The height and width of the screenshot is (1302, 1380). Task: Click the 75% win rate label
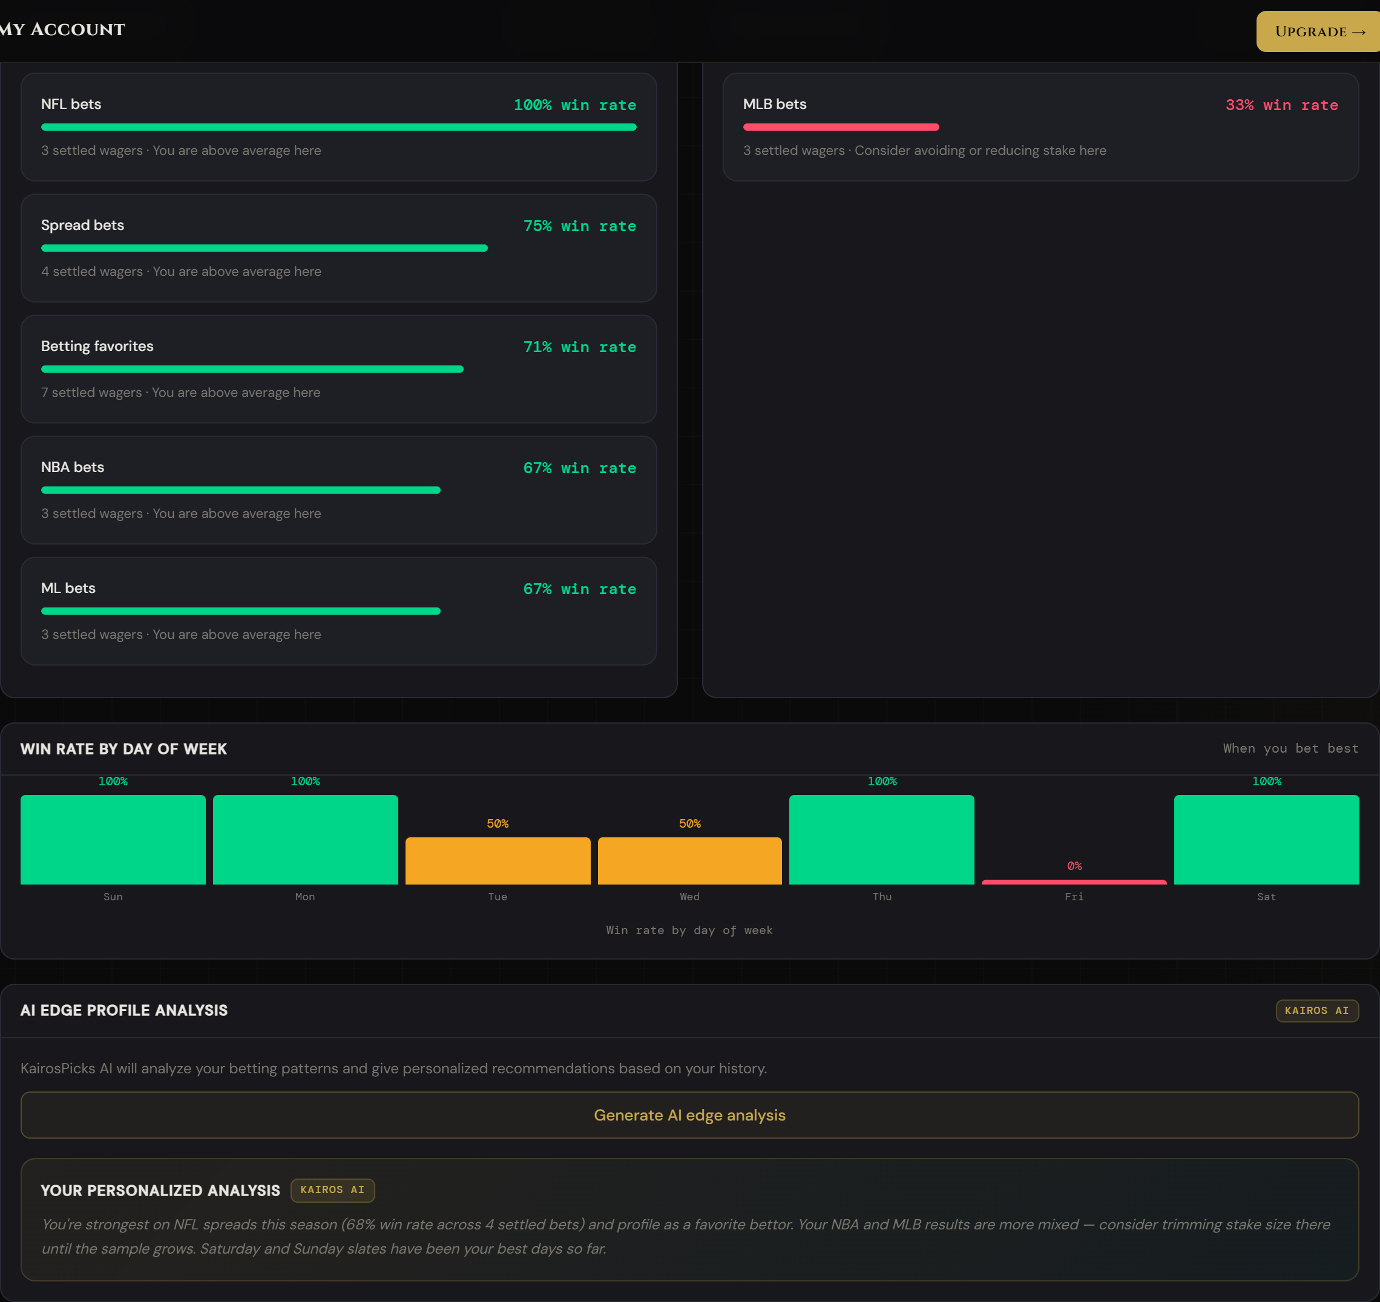[580, 226]
